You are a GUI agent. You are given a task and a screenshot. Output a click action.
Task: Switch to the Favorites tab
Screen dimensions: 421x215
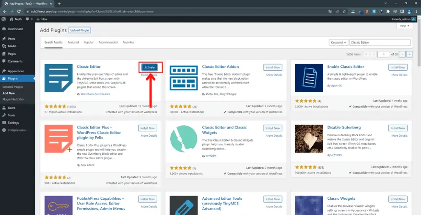[128, 42]
